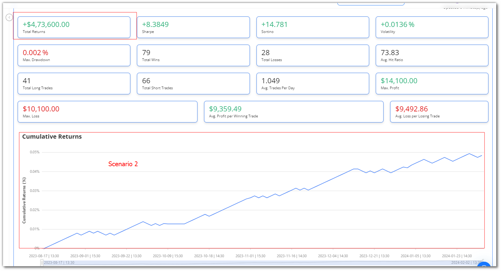501x271 pixels.
Task: Collapse the sidebar with the left chevron icon
Action: (9, 17)
